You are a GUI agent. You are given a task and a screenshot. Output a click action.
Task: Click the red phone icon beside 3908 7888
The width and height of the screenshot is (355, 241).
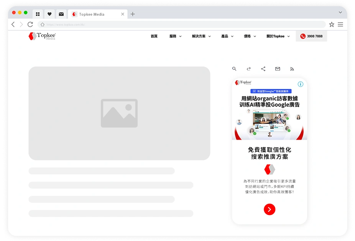302,36
